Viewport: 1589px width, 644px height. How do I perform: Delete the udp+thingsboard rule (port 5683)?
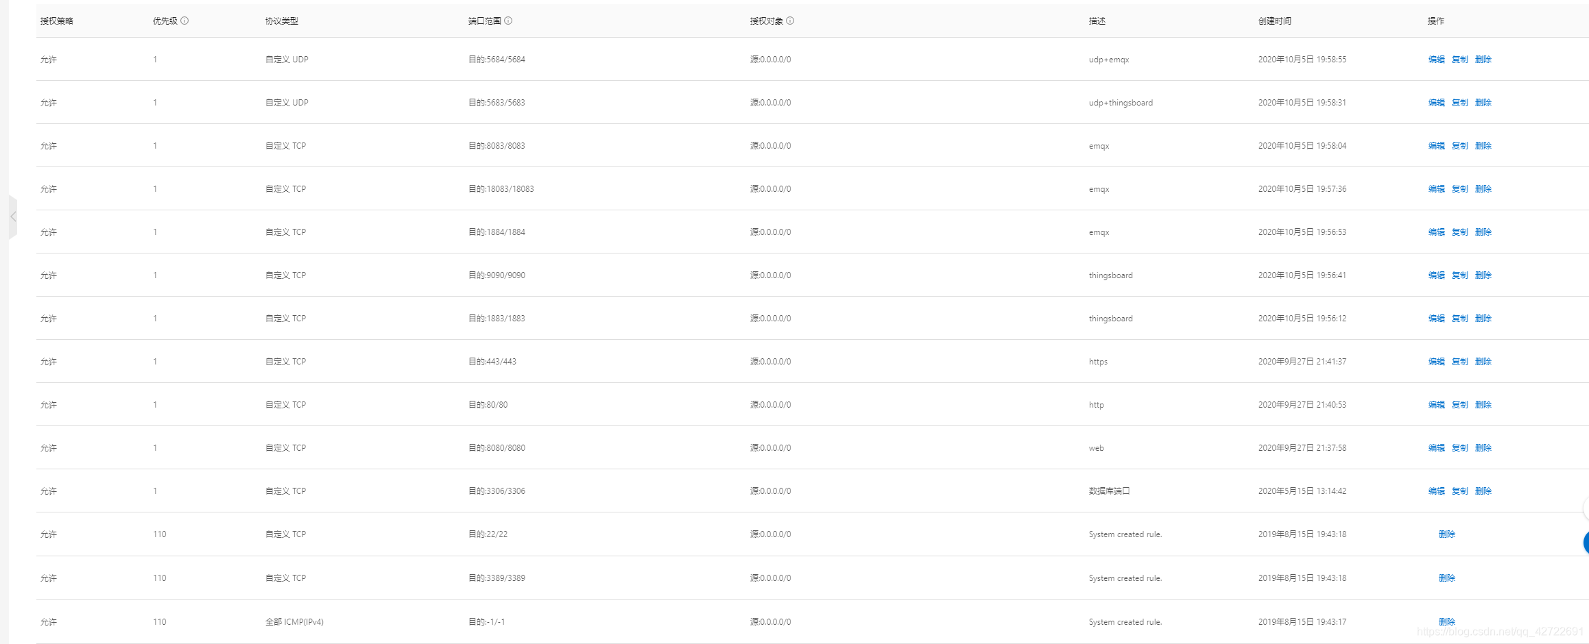pos(1483,103)
